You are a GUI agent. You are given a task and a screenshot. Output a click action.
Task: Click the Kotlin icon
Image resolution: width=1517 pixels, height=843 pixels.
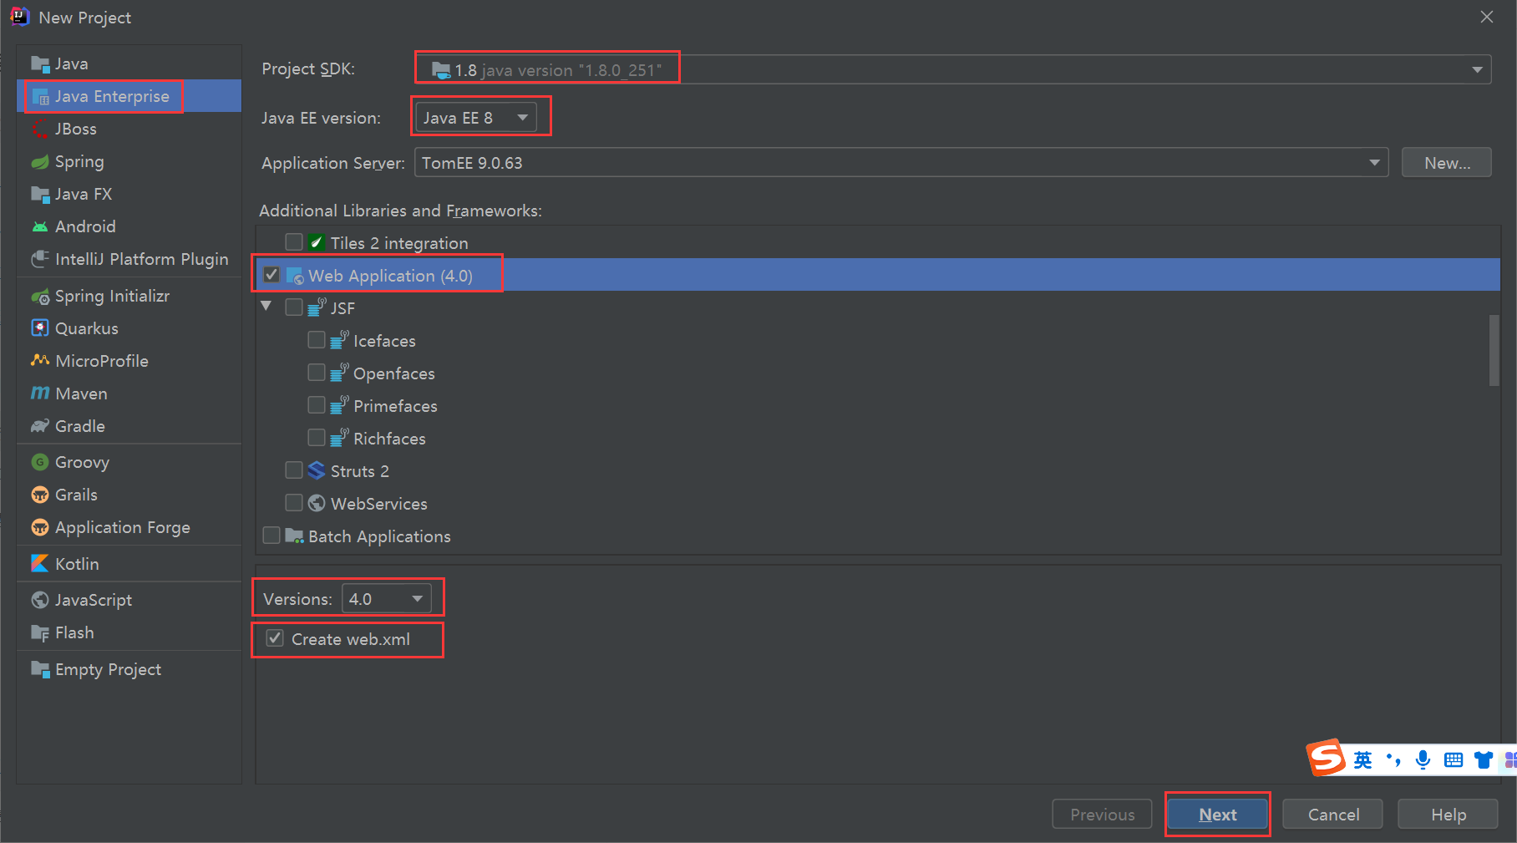(x=40, y=564)
